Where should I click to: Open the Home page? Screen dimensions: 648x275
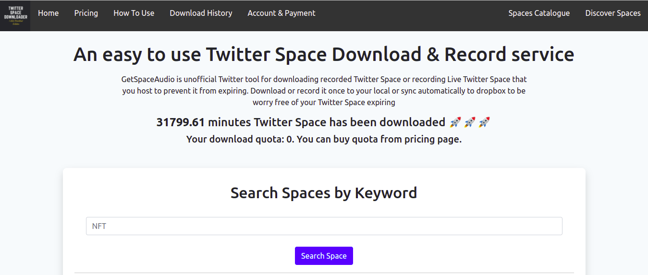(x=49, y=13)
